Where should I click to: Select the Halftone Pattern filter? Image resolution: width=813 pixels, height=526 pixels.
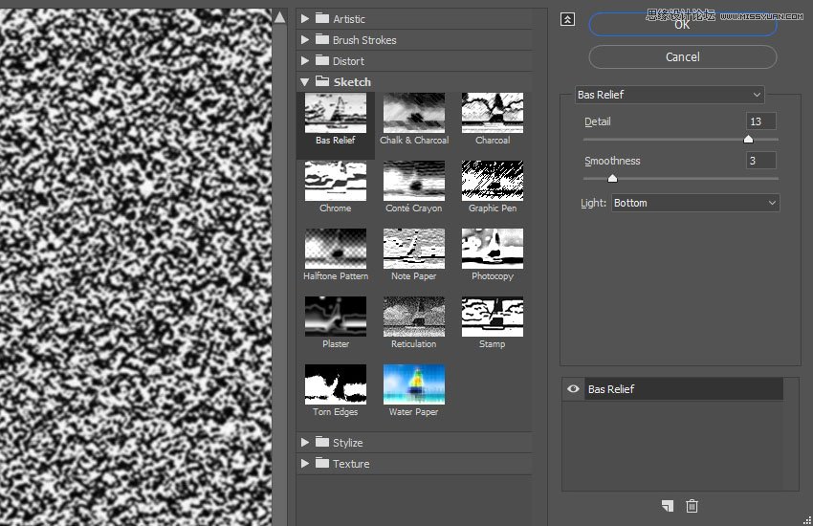(x=335, y=249)
